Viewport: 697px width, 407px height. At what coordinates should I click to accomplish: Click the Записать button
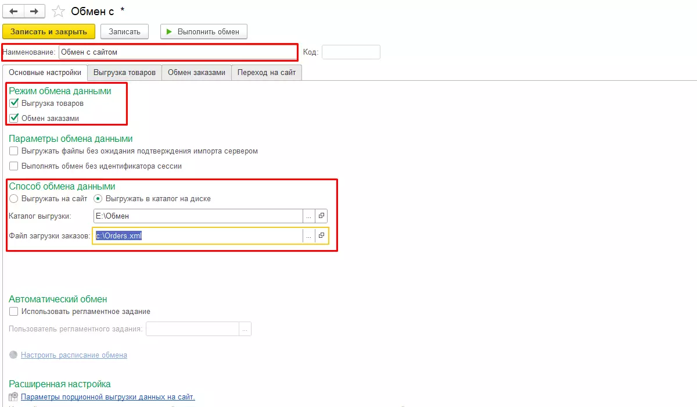[124, 31]
